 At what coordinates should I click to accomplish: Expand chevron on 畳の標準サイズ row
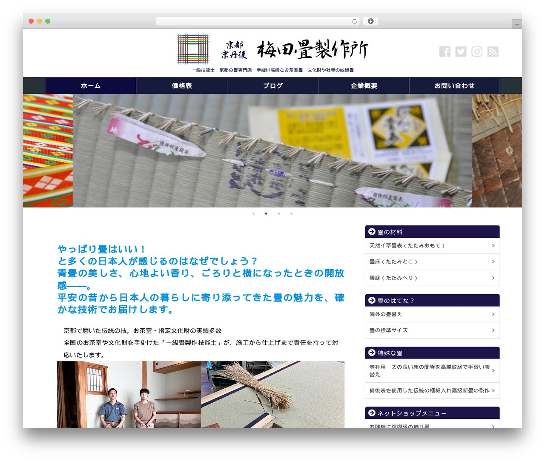click(493, 330)
